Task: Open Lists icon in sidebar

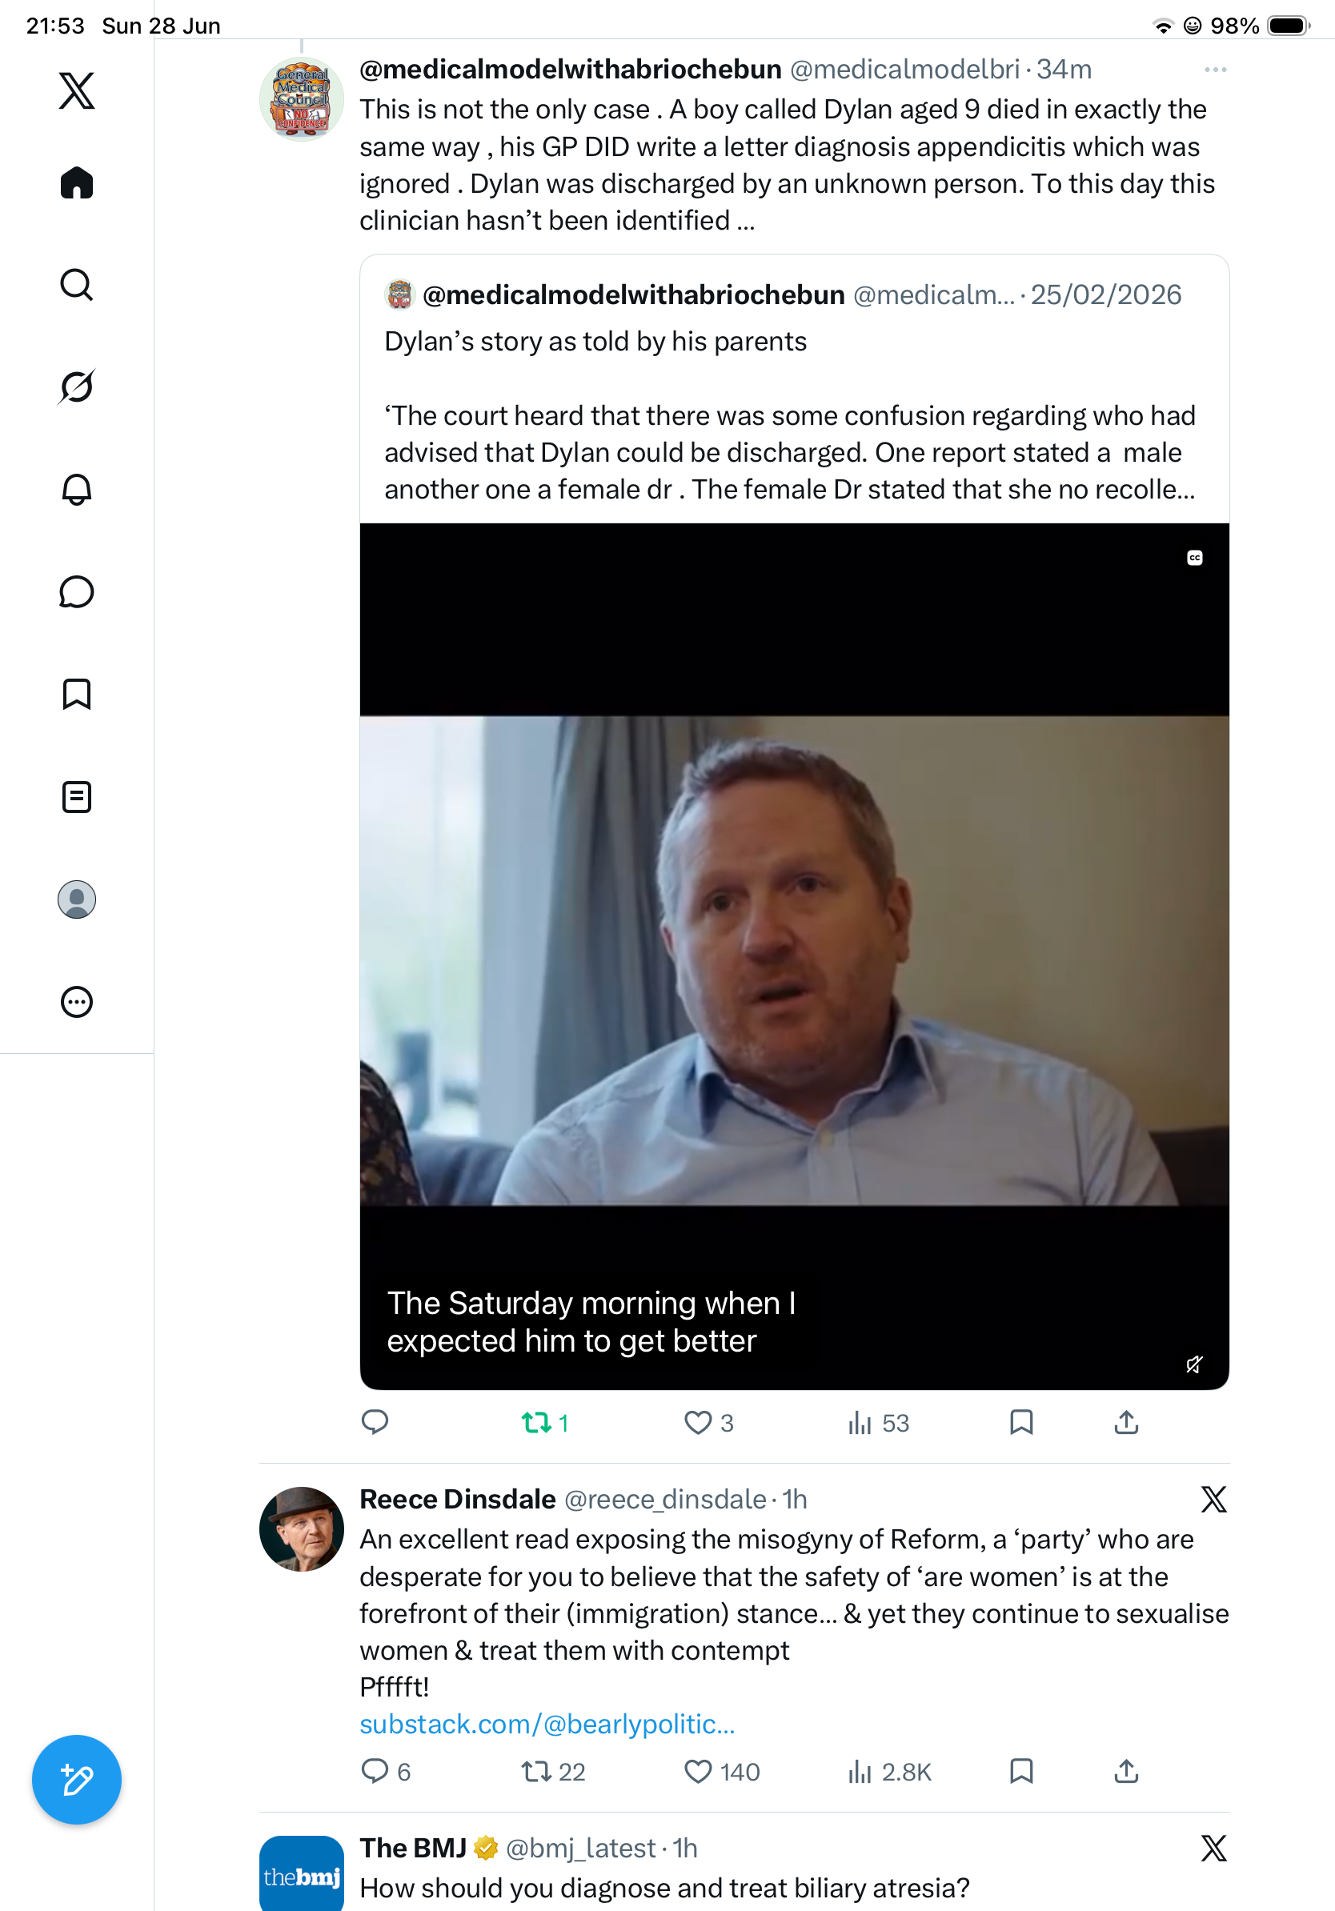Action: coord(77,796)
